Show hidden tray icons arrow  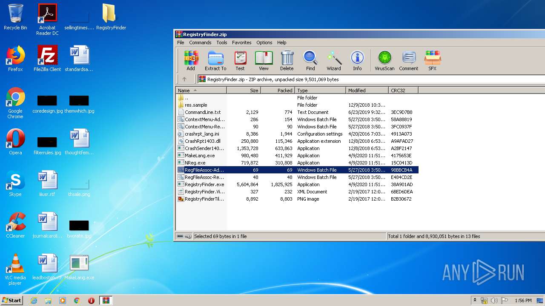coord(475,300)
